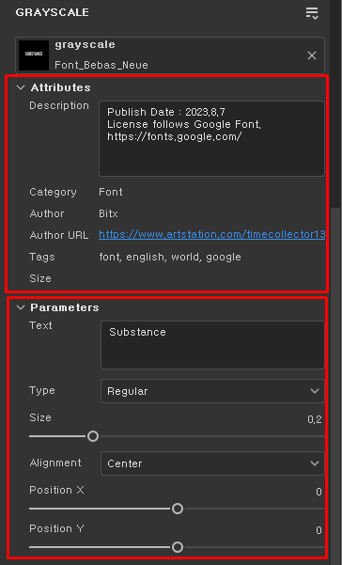Click the Author URL attribute label

pos(59,235)
